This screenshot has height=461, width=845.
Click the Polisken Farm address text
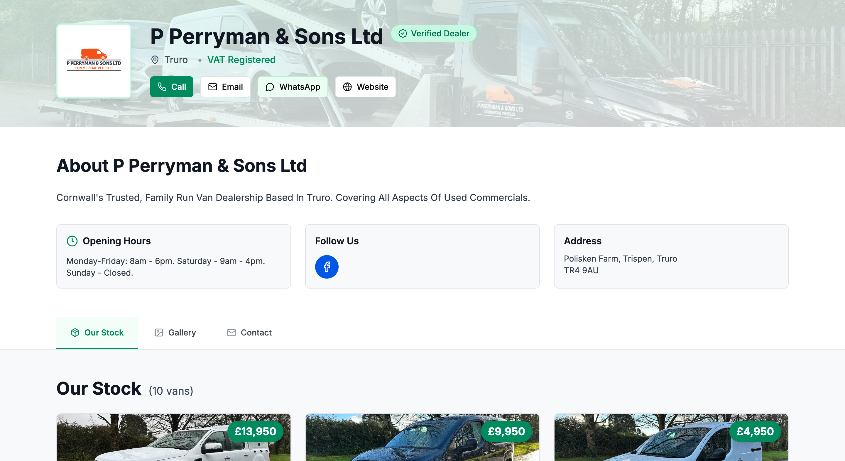tap(620, 259)
